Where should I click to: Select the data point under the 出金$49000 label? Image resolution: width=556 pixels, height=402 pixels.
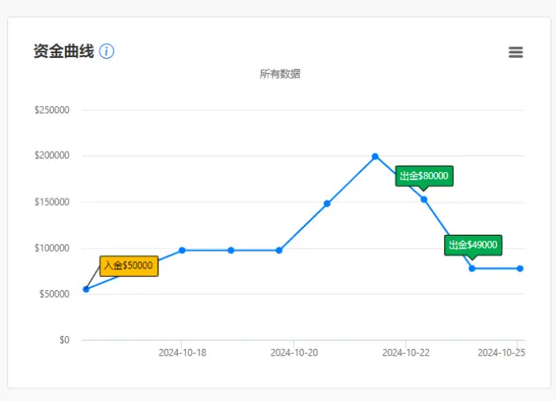(x=472, y=269)
